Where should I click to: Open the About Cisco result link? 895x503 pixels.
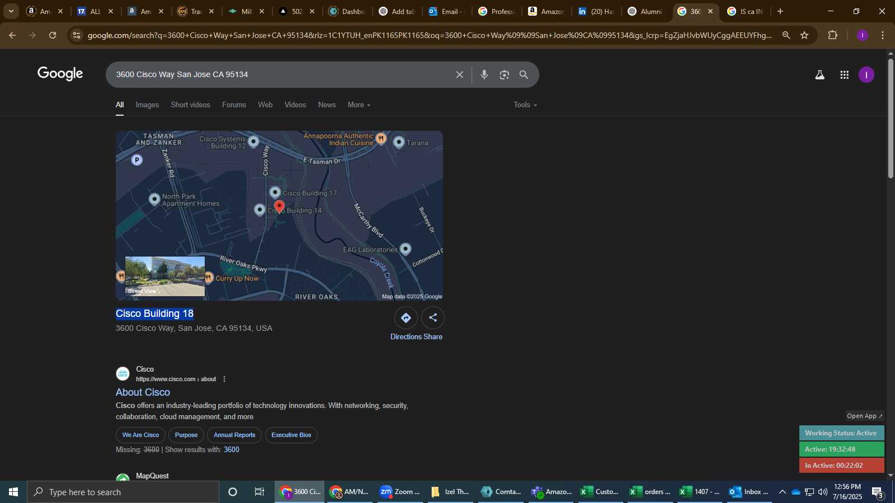[x=143, y=392]
